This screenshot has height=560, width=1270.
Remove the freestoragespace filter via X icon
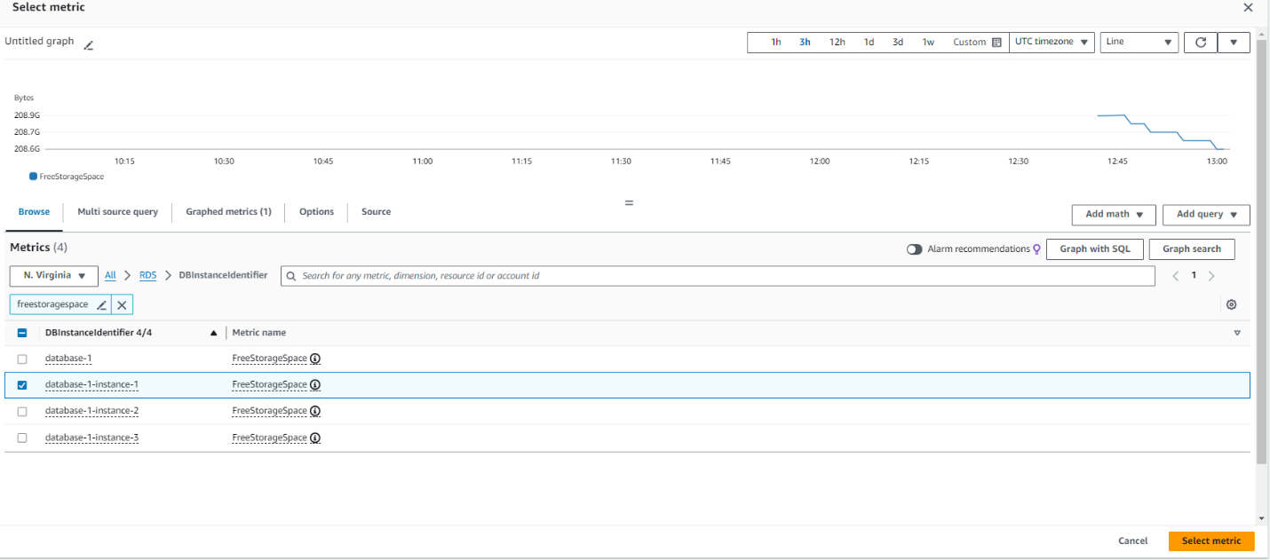122,304
